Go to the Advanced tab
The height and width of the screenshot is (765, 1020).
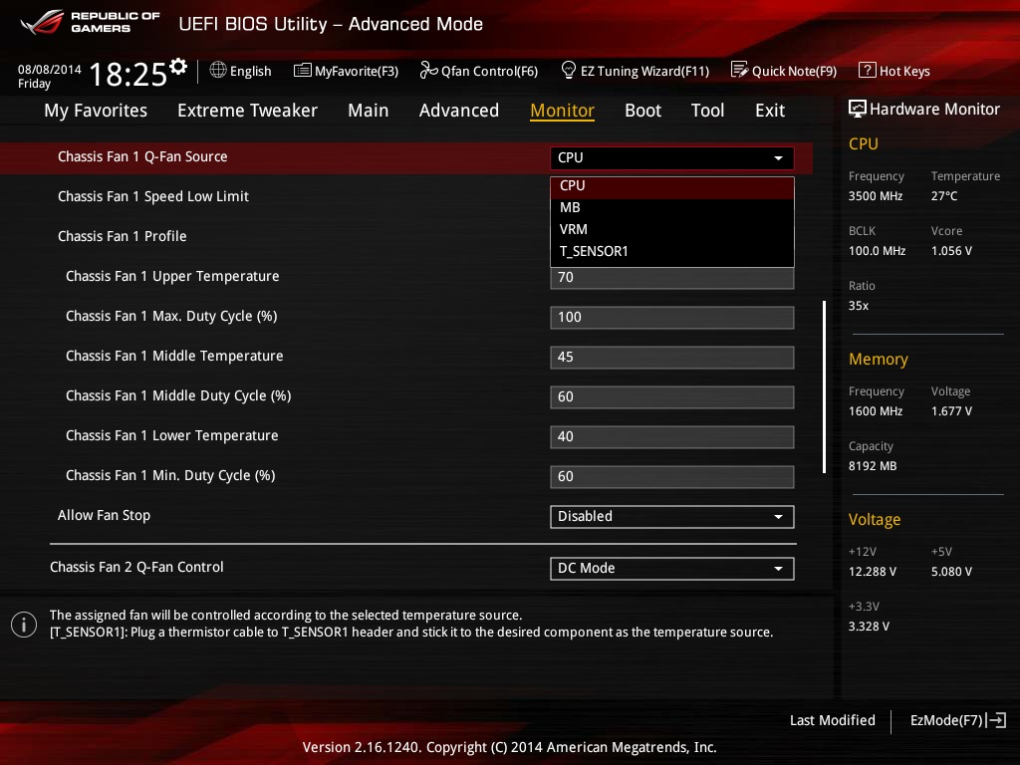coord(458,111)
